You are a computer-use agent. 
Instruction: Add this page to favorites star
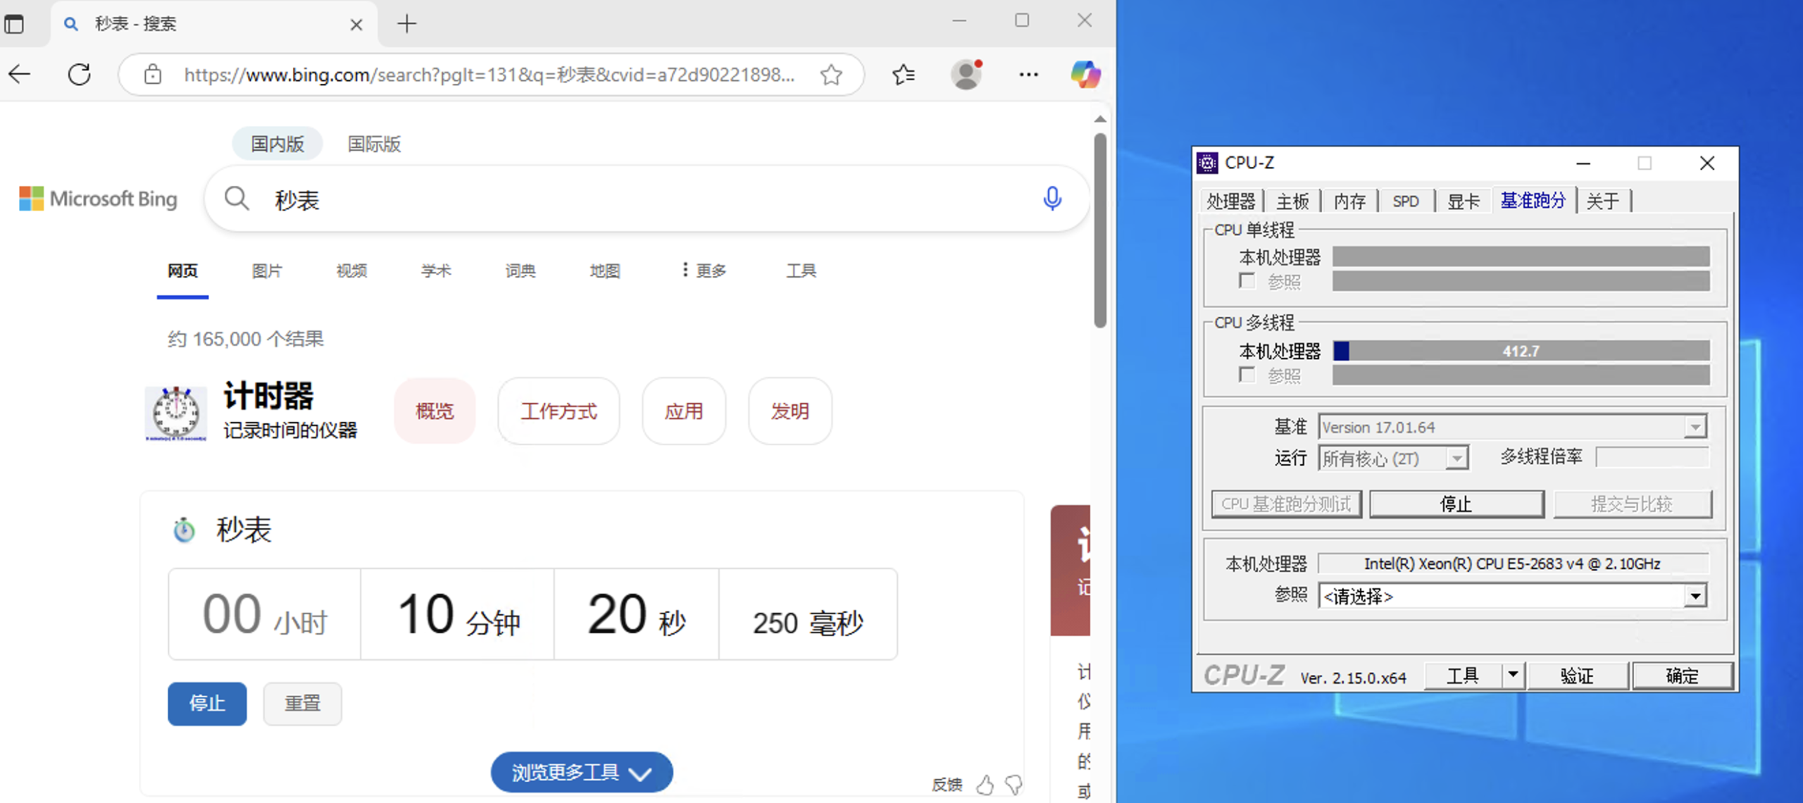pos(832,74)
